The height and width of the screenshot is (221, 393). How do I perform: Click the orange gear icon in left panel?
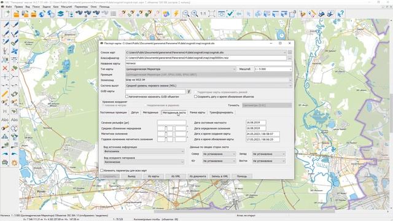point(14,163)
